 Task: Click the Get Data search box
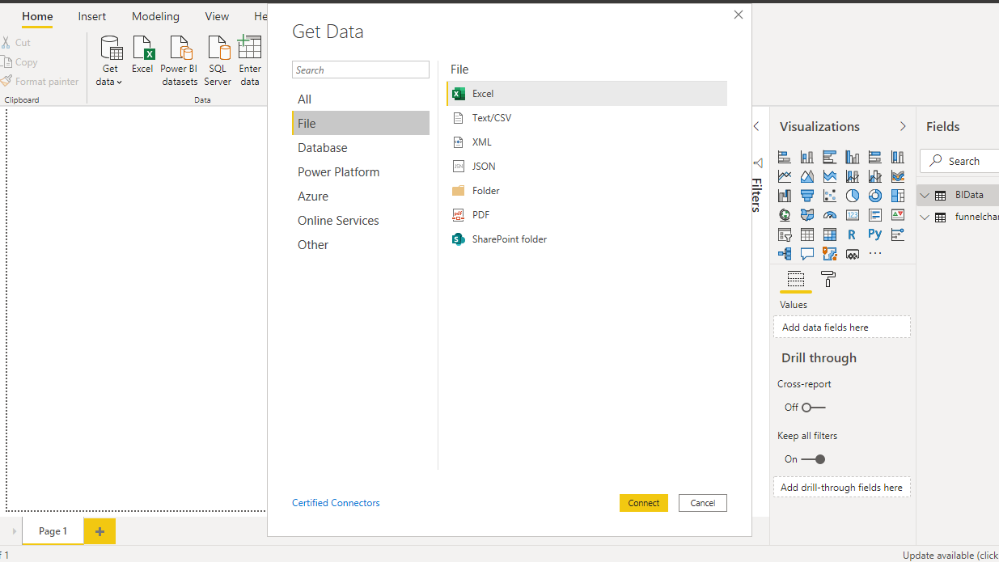coord(360,70)
